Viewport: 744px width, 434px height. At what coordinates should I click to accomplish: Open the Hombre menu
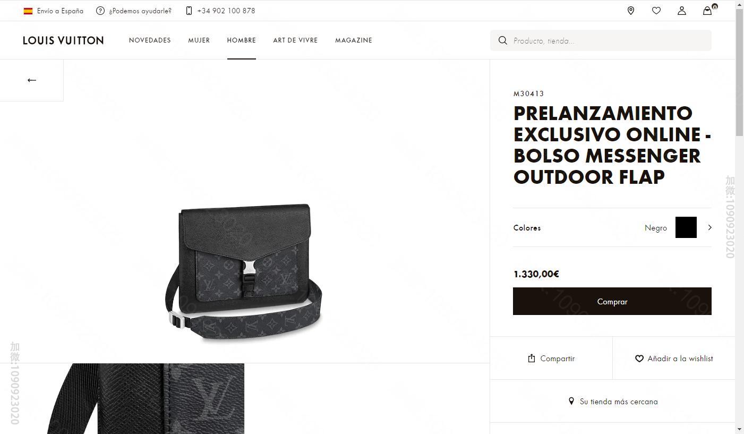point(241,40)
